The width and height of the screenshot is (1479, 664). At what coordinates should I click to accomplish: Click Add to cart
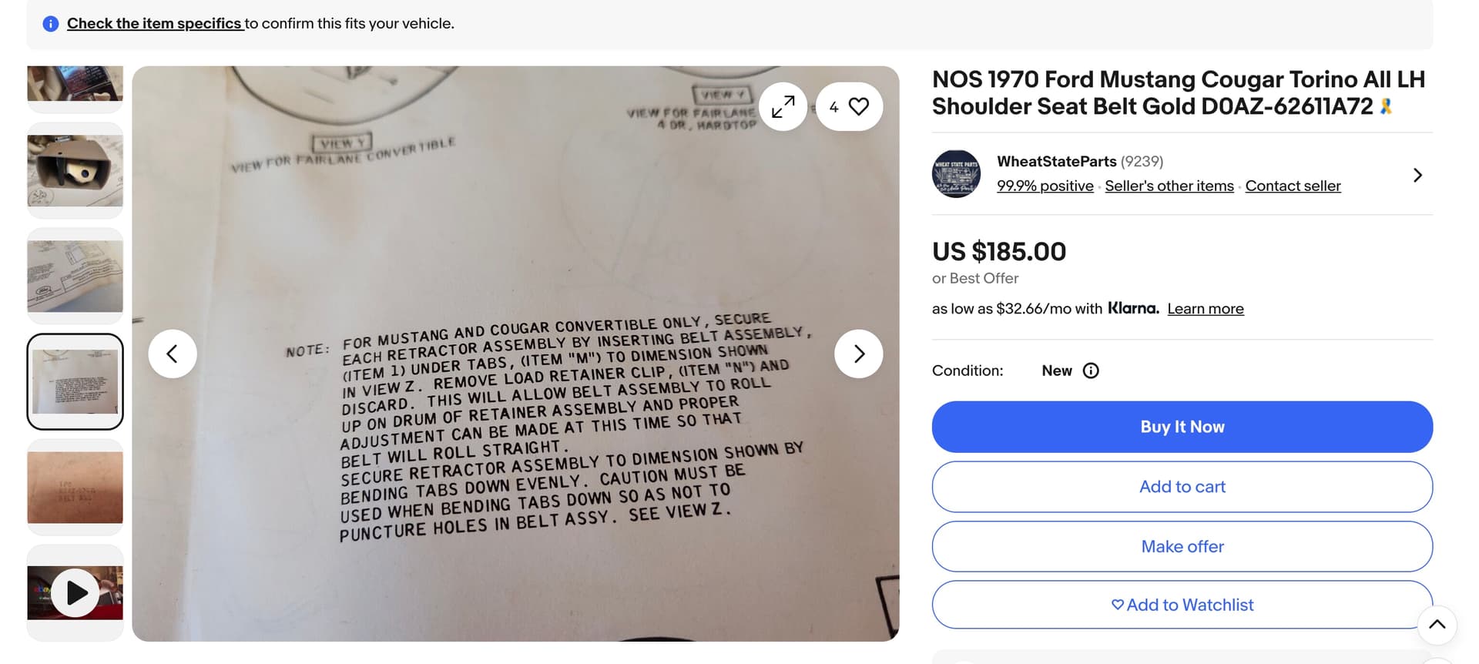point(1182,487)
